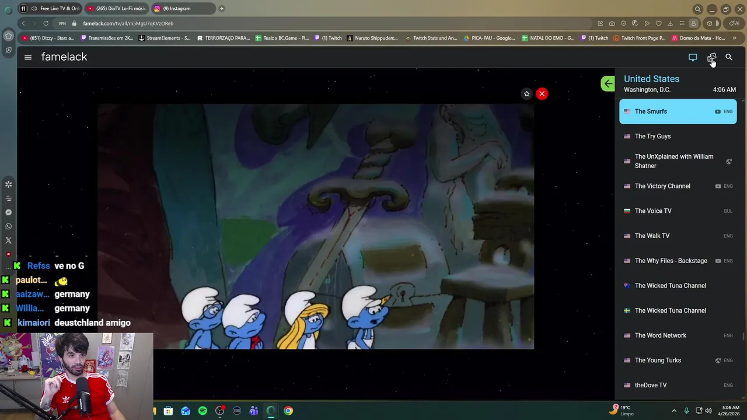Image resolution: width=747 pixels, height=420 pixels.
Task: Switch to the DiaTV Lo-Fi music tab
Action: pyautogui.click(x=117, y=9)
